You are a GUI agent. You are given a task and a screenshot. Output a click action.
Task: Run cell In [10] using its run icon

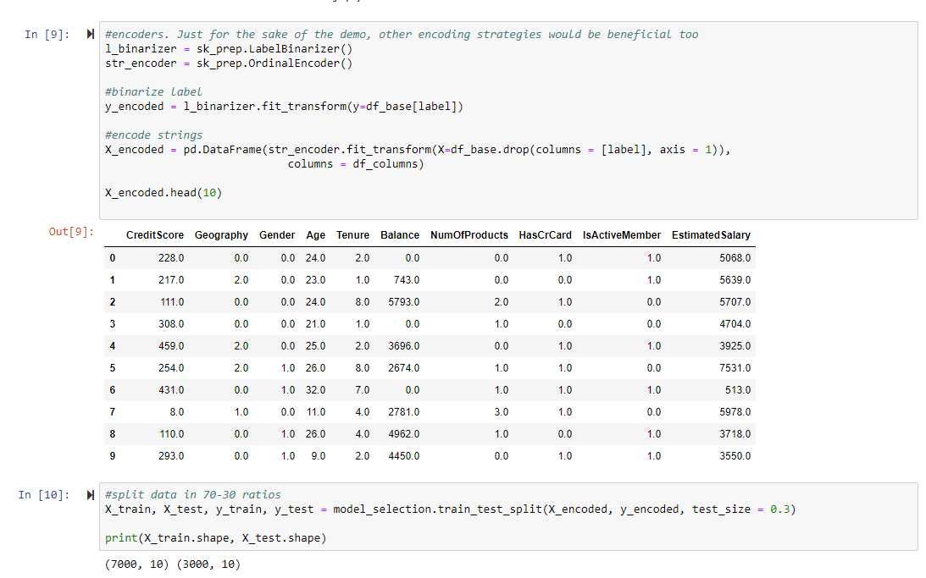91,495
